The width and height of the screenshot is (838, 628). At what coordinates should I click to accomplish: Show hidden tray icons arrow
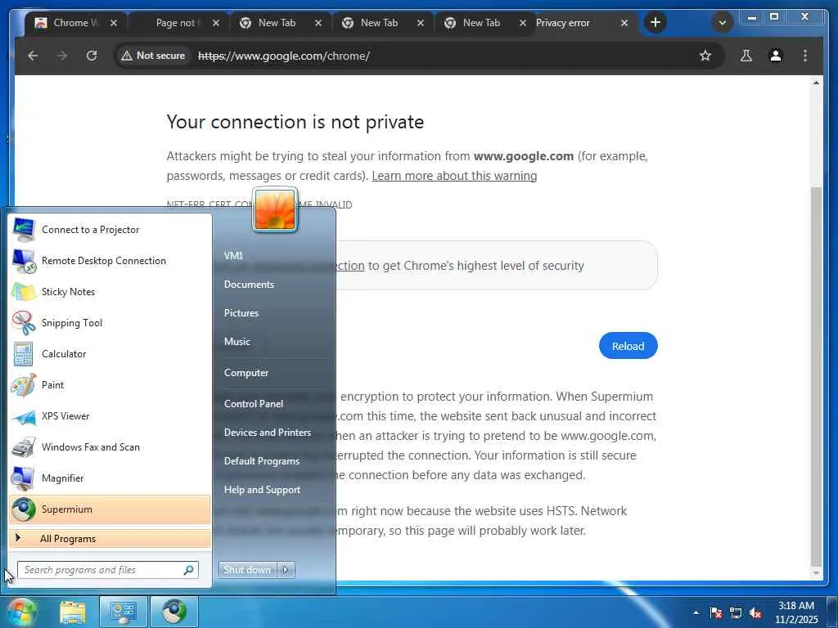coord(696,612)
